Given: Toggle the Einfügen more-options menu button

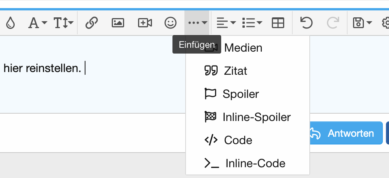Looking at the screenshot, I should [x=198, y=23].
